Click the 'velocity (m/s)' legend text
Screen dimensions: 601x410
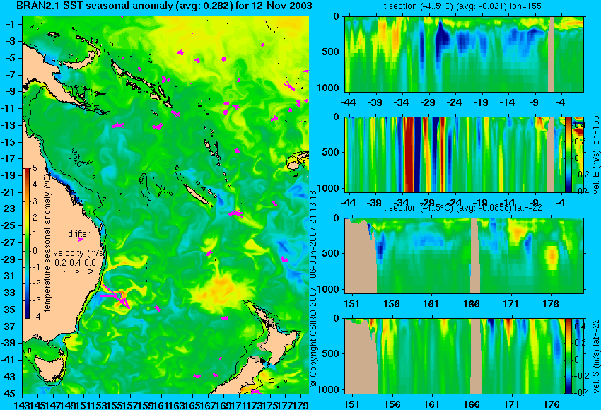click(x=79, y=253)
